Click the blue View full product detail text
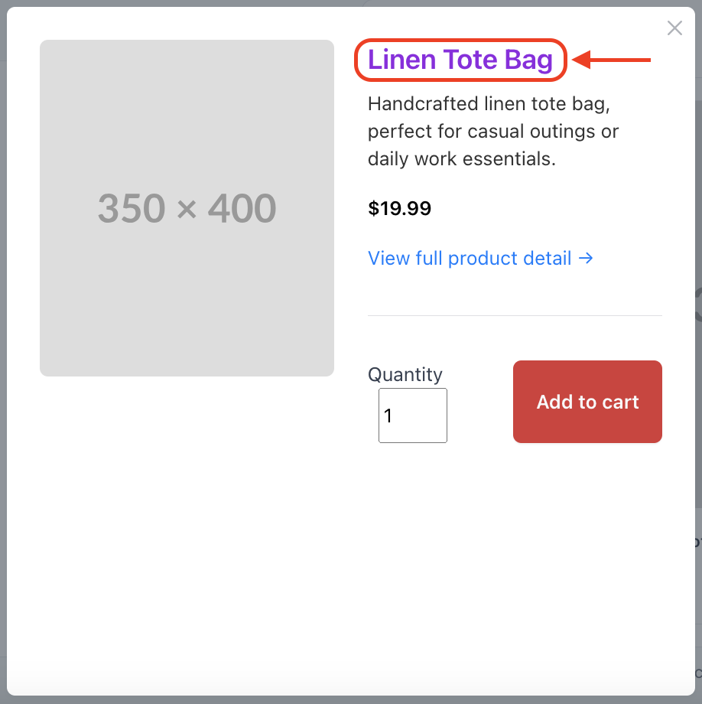The height and width of the screenshot is (704, 702). [x=470, y=258]
